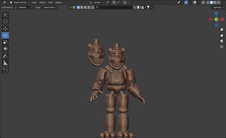The image size is (226, 138).
Task: Open the View menu
Action: coord(34,3)
